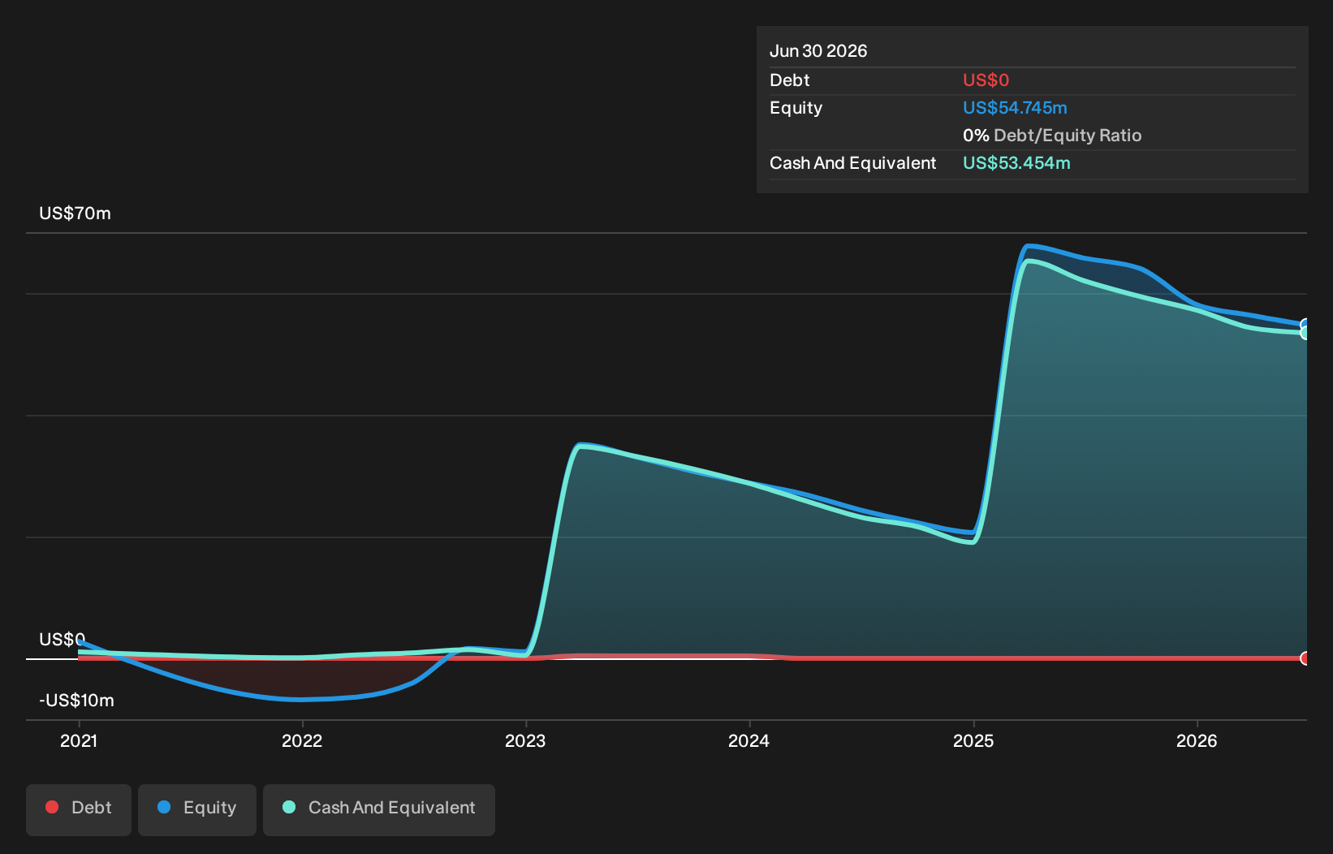Click the US$54.745m equity value
The image size is (1333, 854).
[x=1015, y=108]
